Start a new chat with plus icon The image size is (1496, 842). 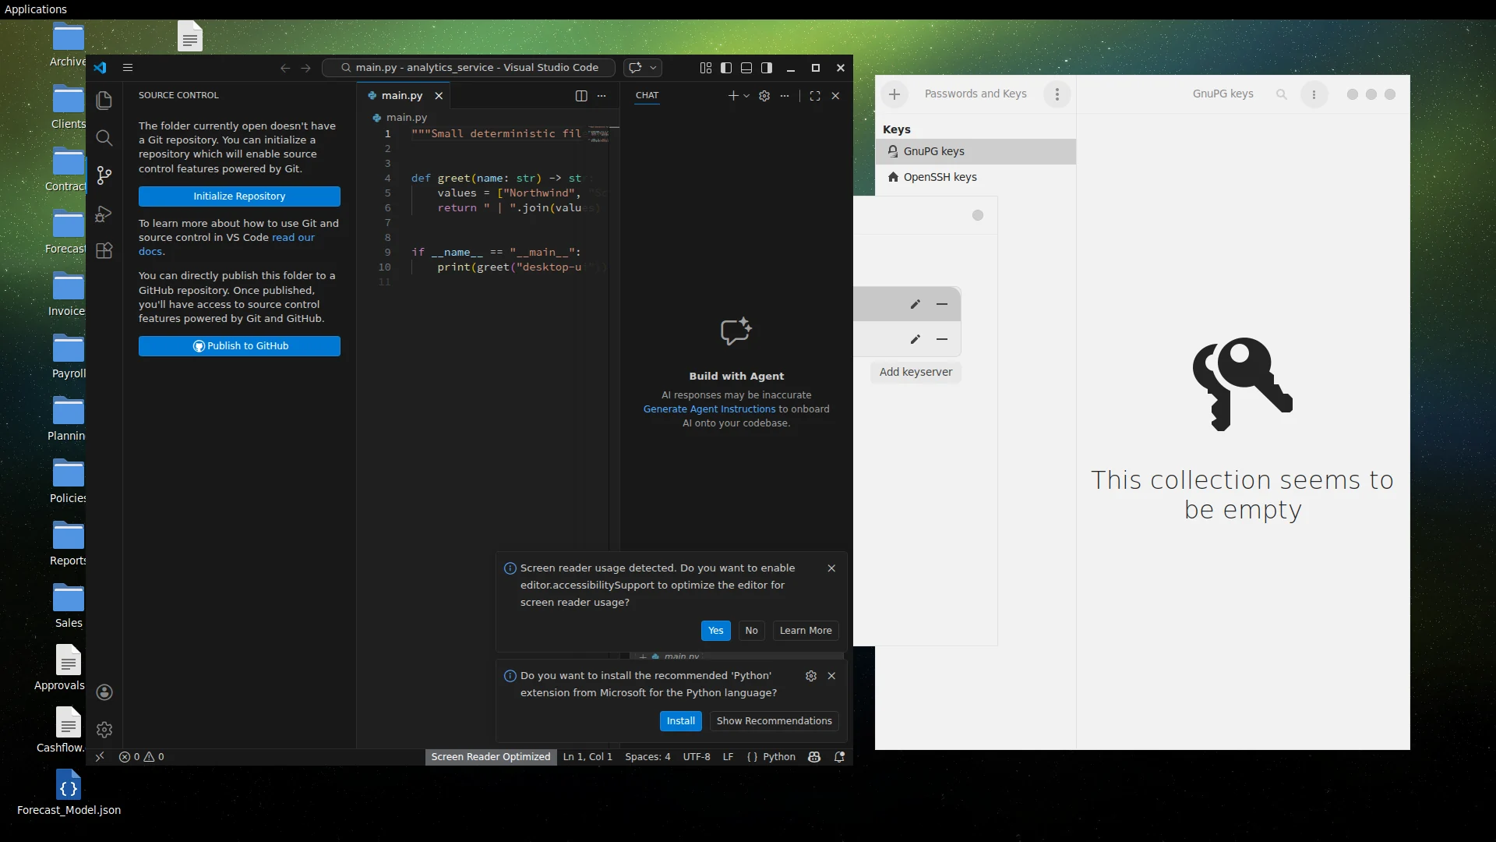732,96
